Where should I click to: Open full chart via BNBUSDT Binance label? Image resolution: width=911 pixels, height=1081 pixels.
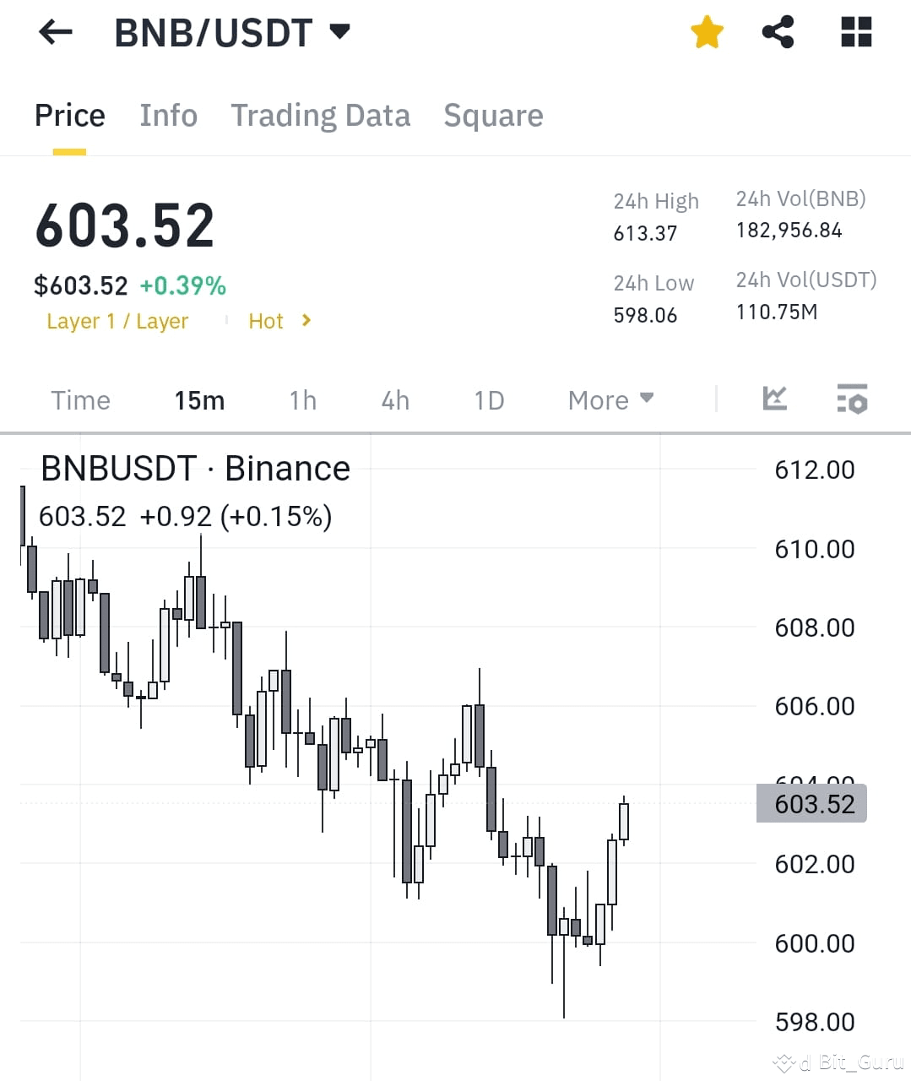(195, 468)
